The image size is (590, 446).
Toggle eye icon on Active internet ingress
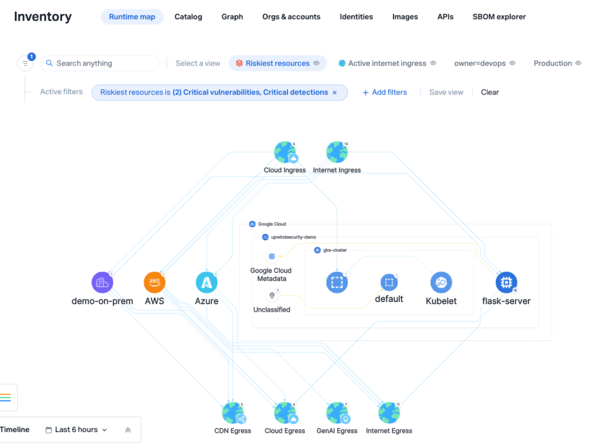tap(433, 63)
